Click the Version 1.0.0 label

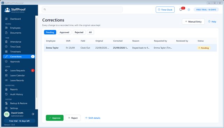9,125
